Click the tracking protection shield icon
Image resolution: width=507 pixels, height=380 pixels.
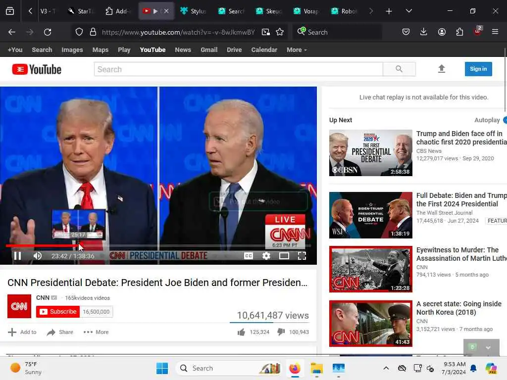tap(79, 32)
